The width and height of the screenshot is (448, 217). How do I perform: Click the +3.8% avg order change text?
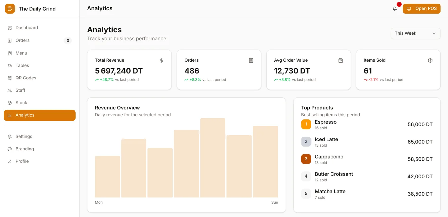tap(285, 80)
